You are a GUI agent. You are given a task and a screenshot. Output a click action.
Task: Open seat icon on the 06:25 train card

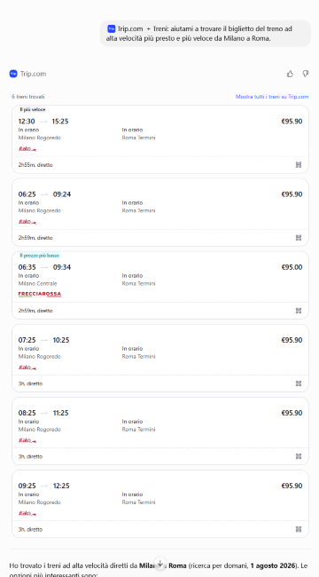[299, 238]
